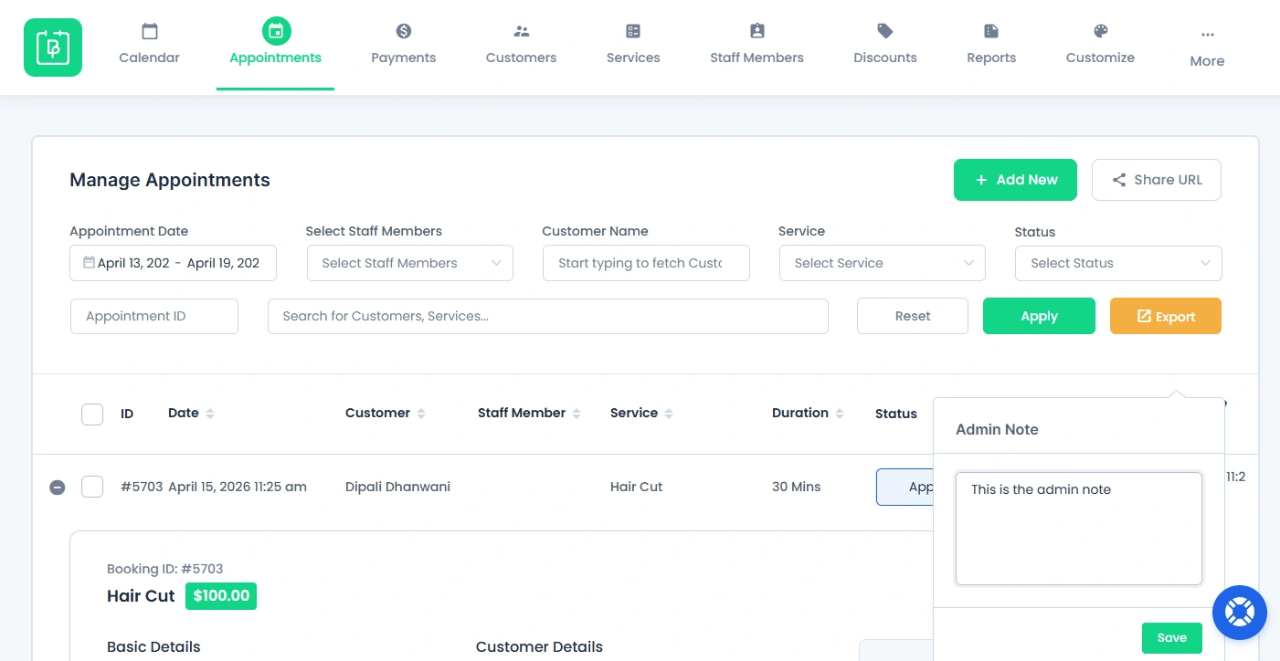1280x661 pixels.
Task: Click the calendar icon in date field
Action: [89, 263]
